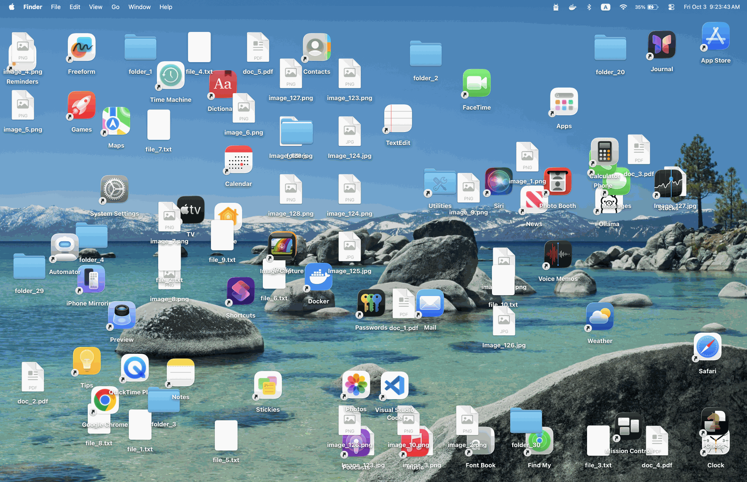This screenshot has width=747, height=482.
Task: Open Control Center in menu bar
Action: click(671, 7)
